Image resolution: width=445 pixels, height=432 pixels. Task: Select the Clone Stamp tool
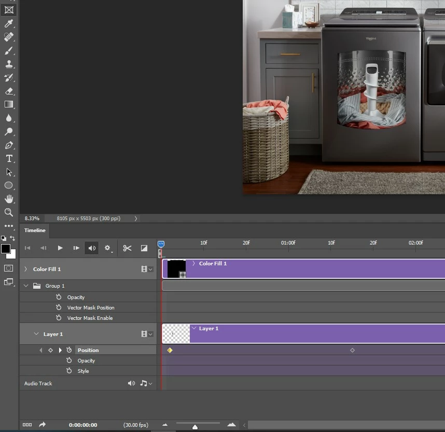[9, 64]
